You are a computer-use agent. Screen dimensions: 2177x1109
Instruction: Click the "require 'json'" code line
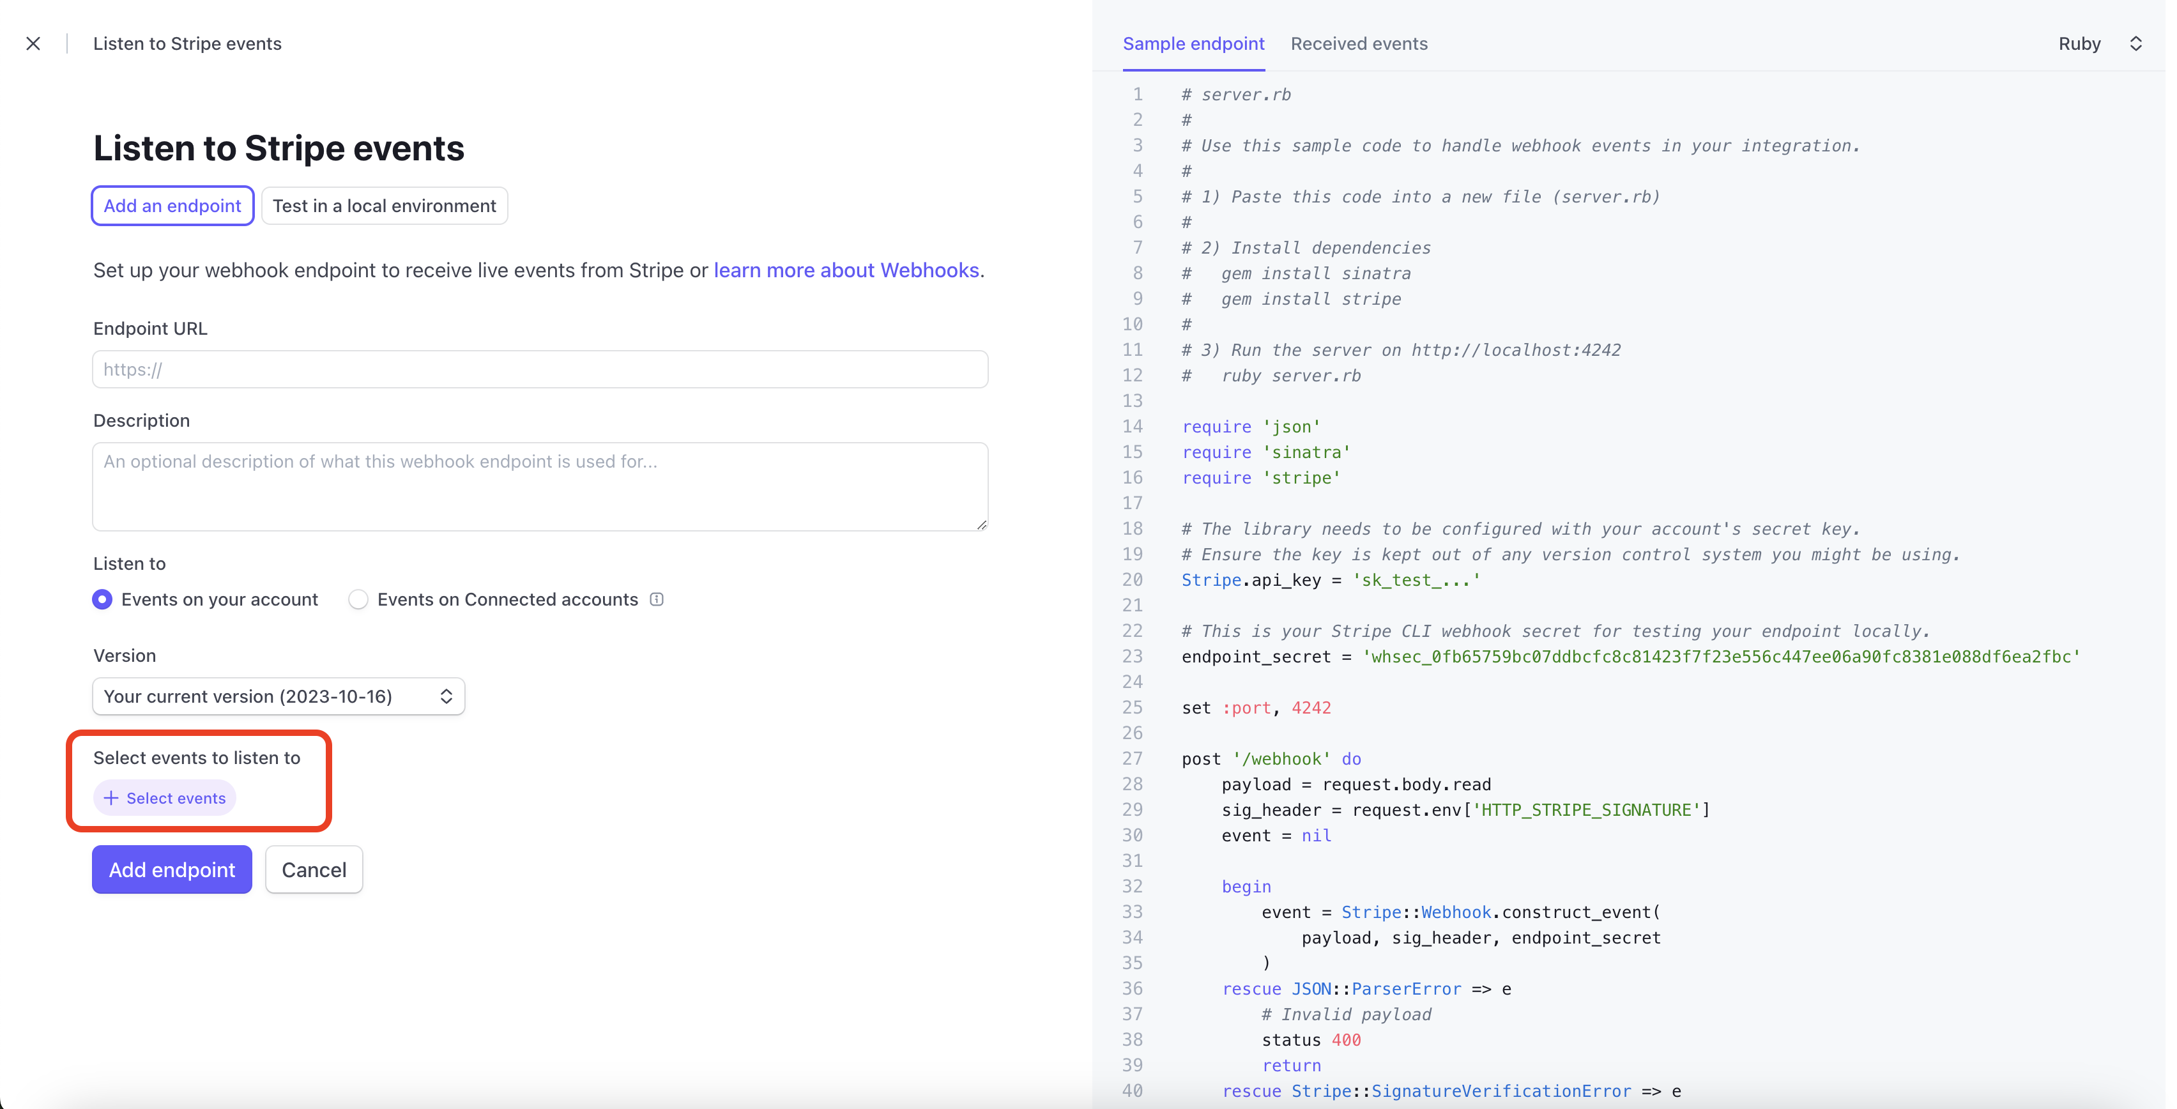click(1251, 427)
